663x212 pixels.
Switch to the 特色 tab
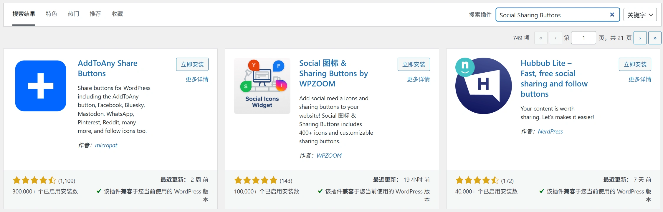click(52, 14)
